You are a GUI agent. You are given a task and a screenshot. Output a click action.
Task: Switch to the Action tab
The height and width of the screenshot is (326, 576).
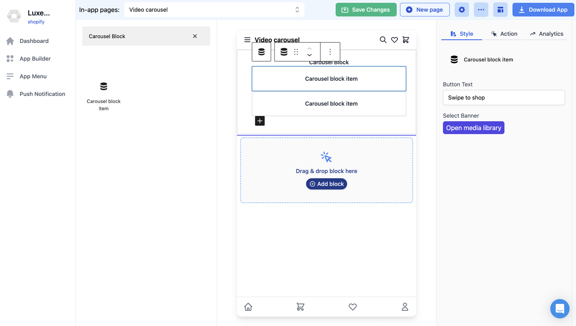pos(504,34)
